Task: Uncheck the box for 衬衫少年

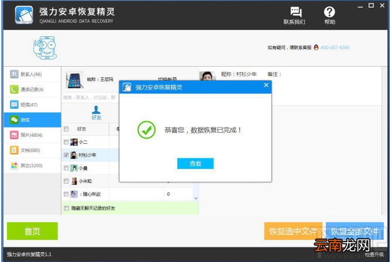Action: (66, 155)
